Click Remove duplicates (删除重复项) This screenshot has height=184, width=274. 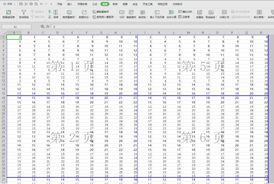coord(101,12)
